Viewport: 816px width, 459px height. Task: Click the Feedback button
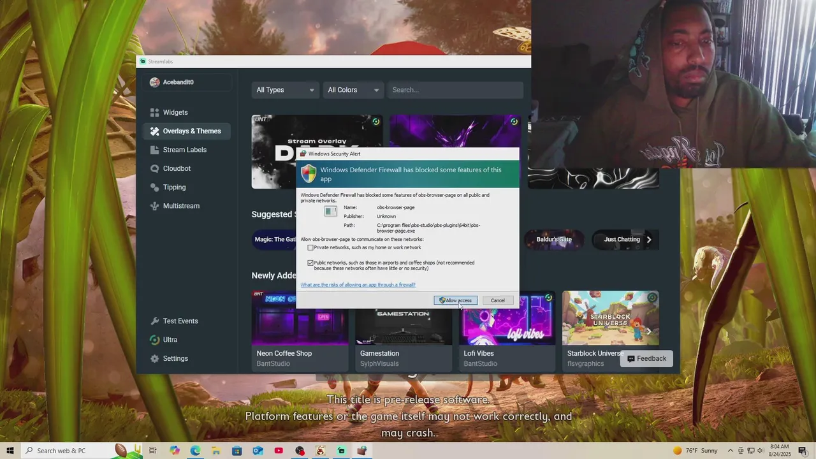coord(646,358)
